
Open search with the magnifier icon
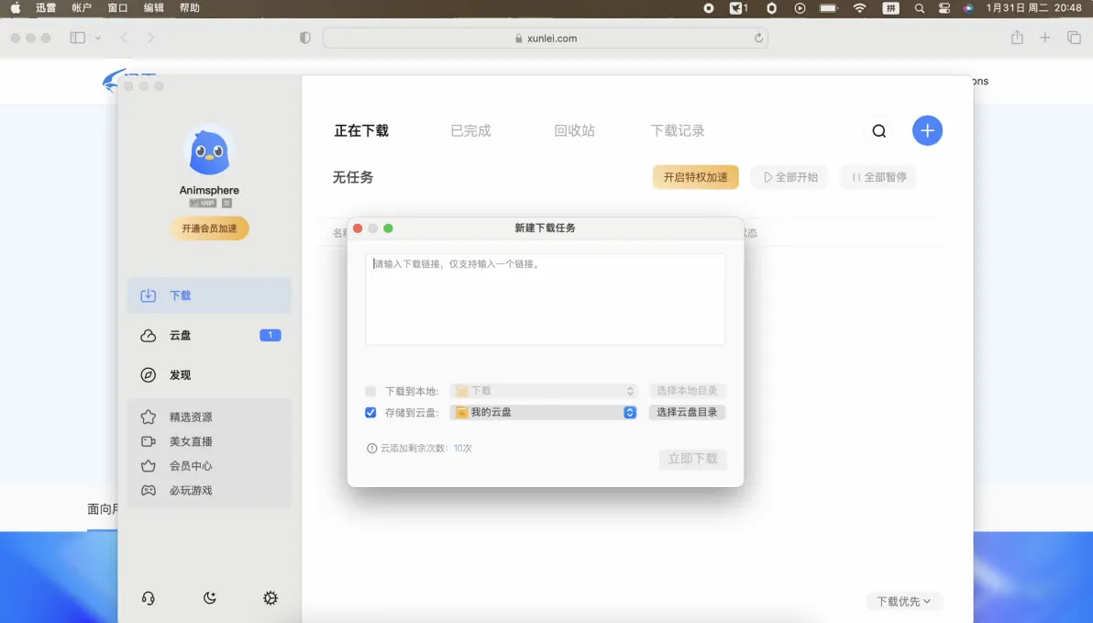tap(879, 131)
